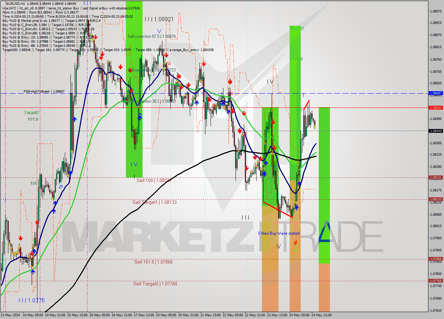Click the 1.07960 price scale value
444x319 pixels.
435,238
